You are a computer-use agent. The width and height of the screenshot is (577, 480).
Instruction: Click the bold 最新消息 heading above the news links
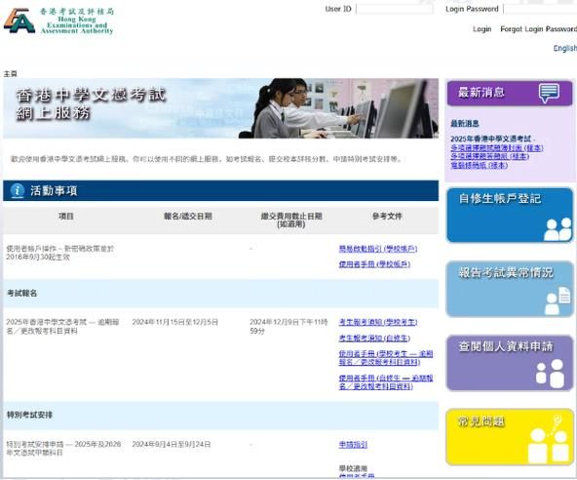(465, 124)
